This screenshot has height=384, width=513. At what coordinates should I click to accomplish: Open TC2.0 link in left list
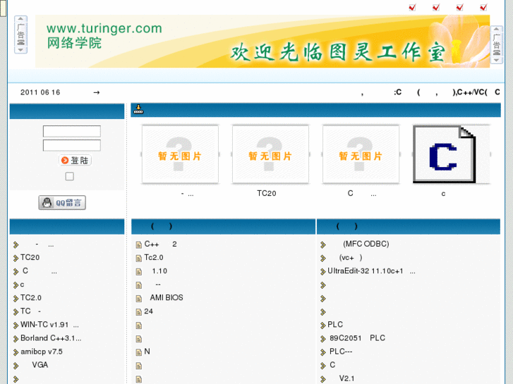coord(31,298)
